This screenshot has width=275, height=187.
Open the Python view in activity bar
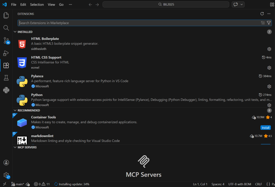point(6,90)
